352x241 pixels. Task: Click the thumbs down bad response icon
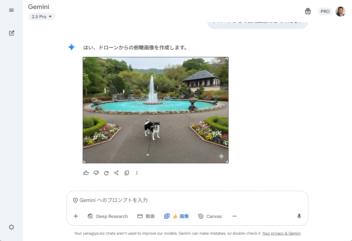pyautogui.click(x=96, y=173)
